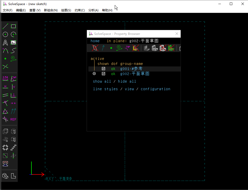248x190 pixels.
Task: Select the arc of a circle tool
Action: click(13, 34)
